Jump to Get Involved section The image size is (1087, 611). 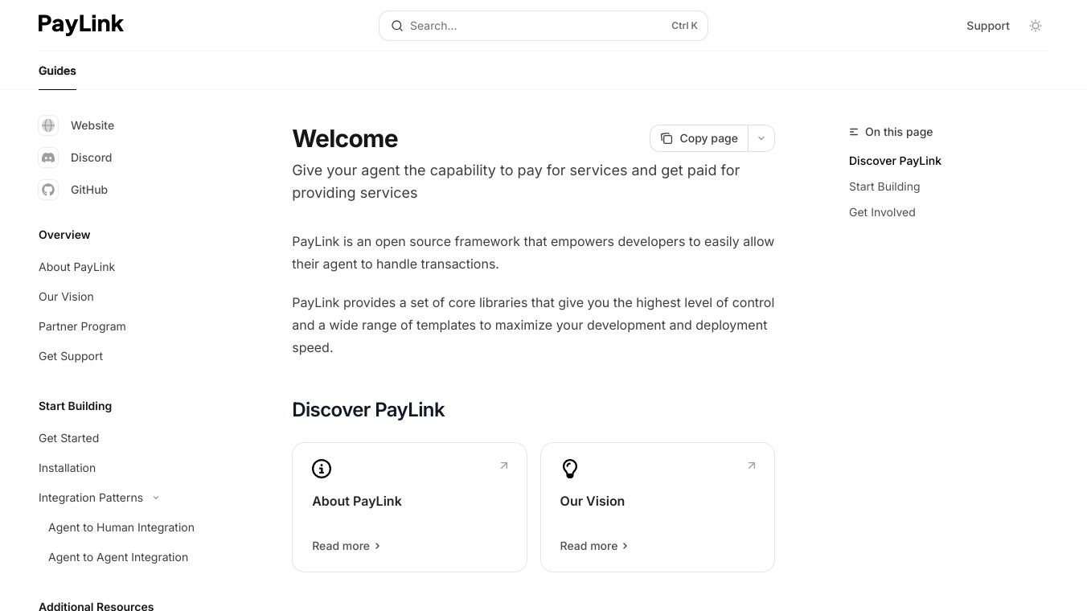click(882, 212)
